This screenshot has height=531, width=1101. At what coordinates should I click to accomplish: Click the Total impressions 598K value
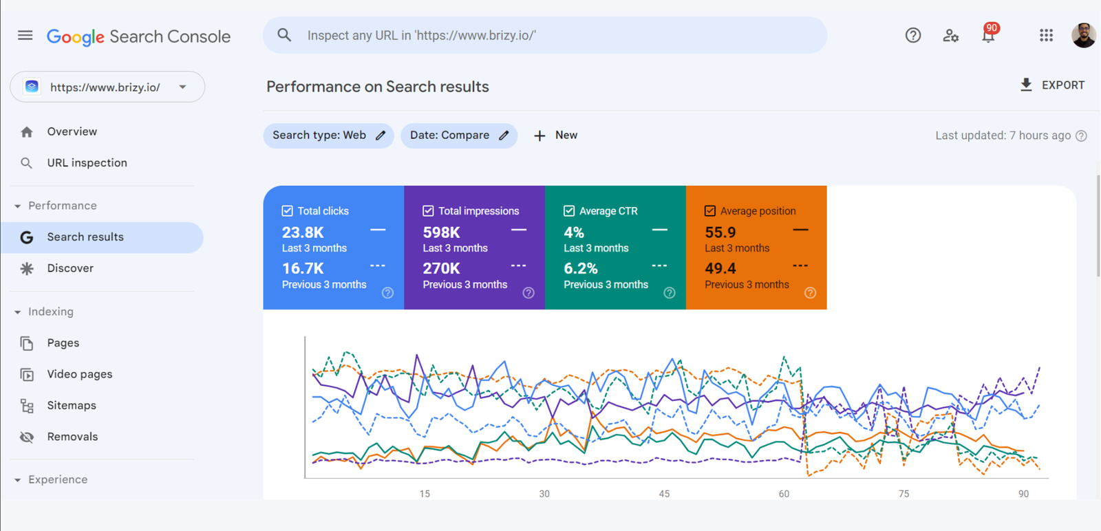click(x=441, y=232)
